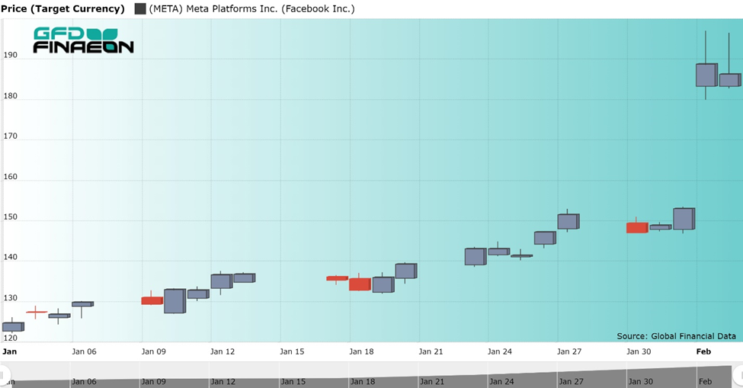Viewport: 743px width, 388px height.
Task: Select the red candlestick near Jan 30
Action: click(x=637, y=227)
